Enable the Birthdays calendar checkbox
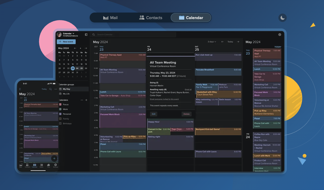Viewport: 324px width, 190px height. pos(60,123)
